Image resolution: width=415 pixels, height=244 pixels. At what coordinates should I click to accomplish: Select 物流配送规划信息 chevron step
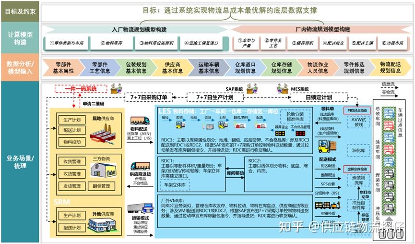point(391,68)
